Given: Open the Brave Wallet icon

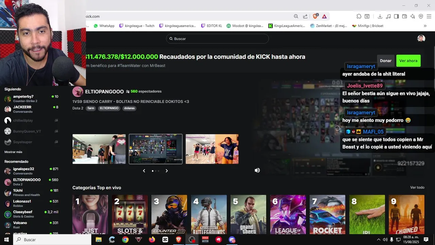Looking at the screenshot, I should [x=404, y=16].
